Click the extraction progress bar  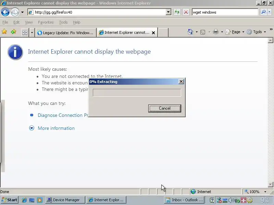click(x=137, y=93)
